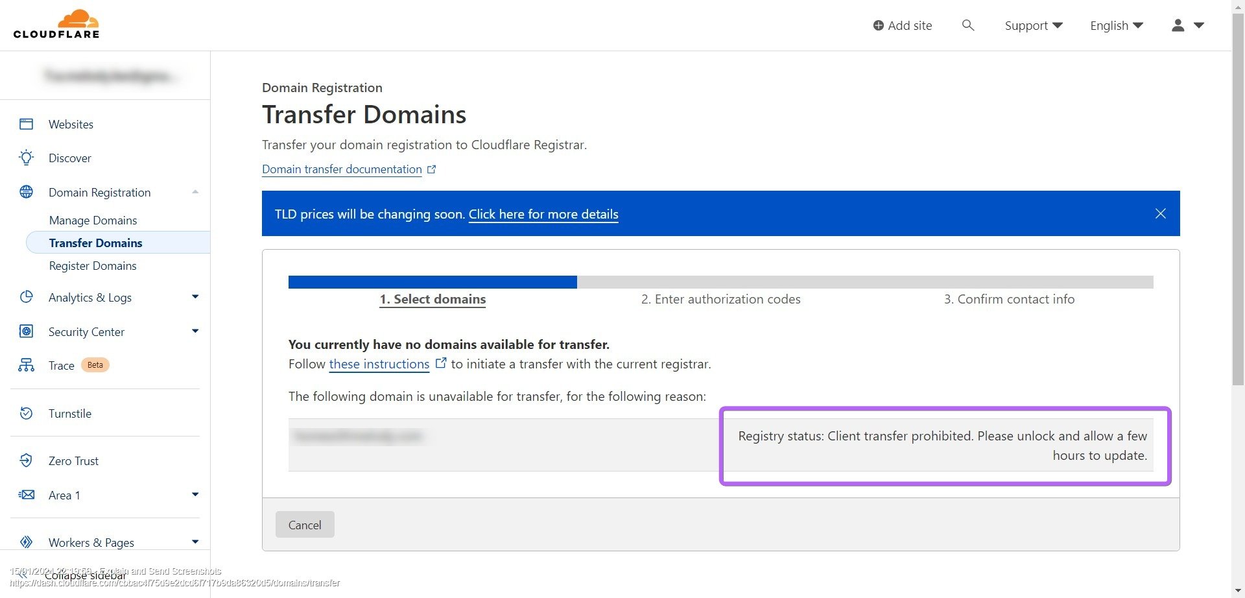1245x598 pixels.
Task: Click the Area 1 envelope icon
Action: click(26, 495)
